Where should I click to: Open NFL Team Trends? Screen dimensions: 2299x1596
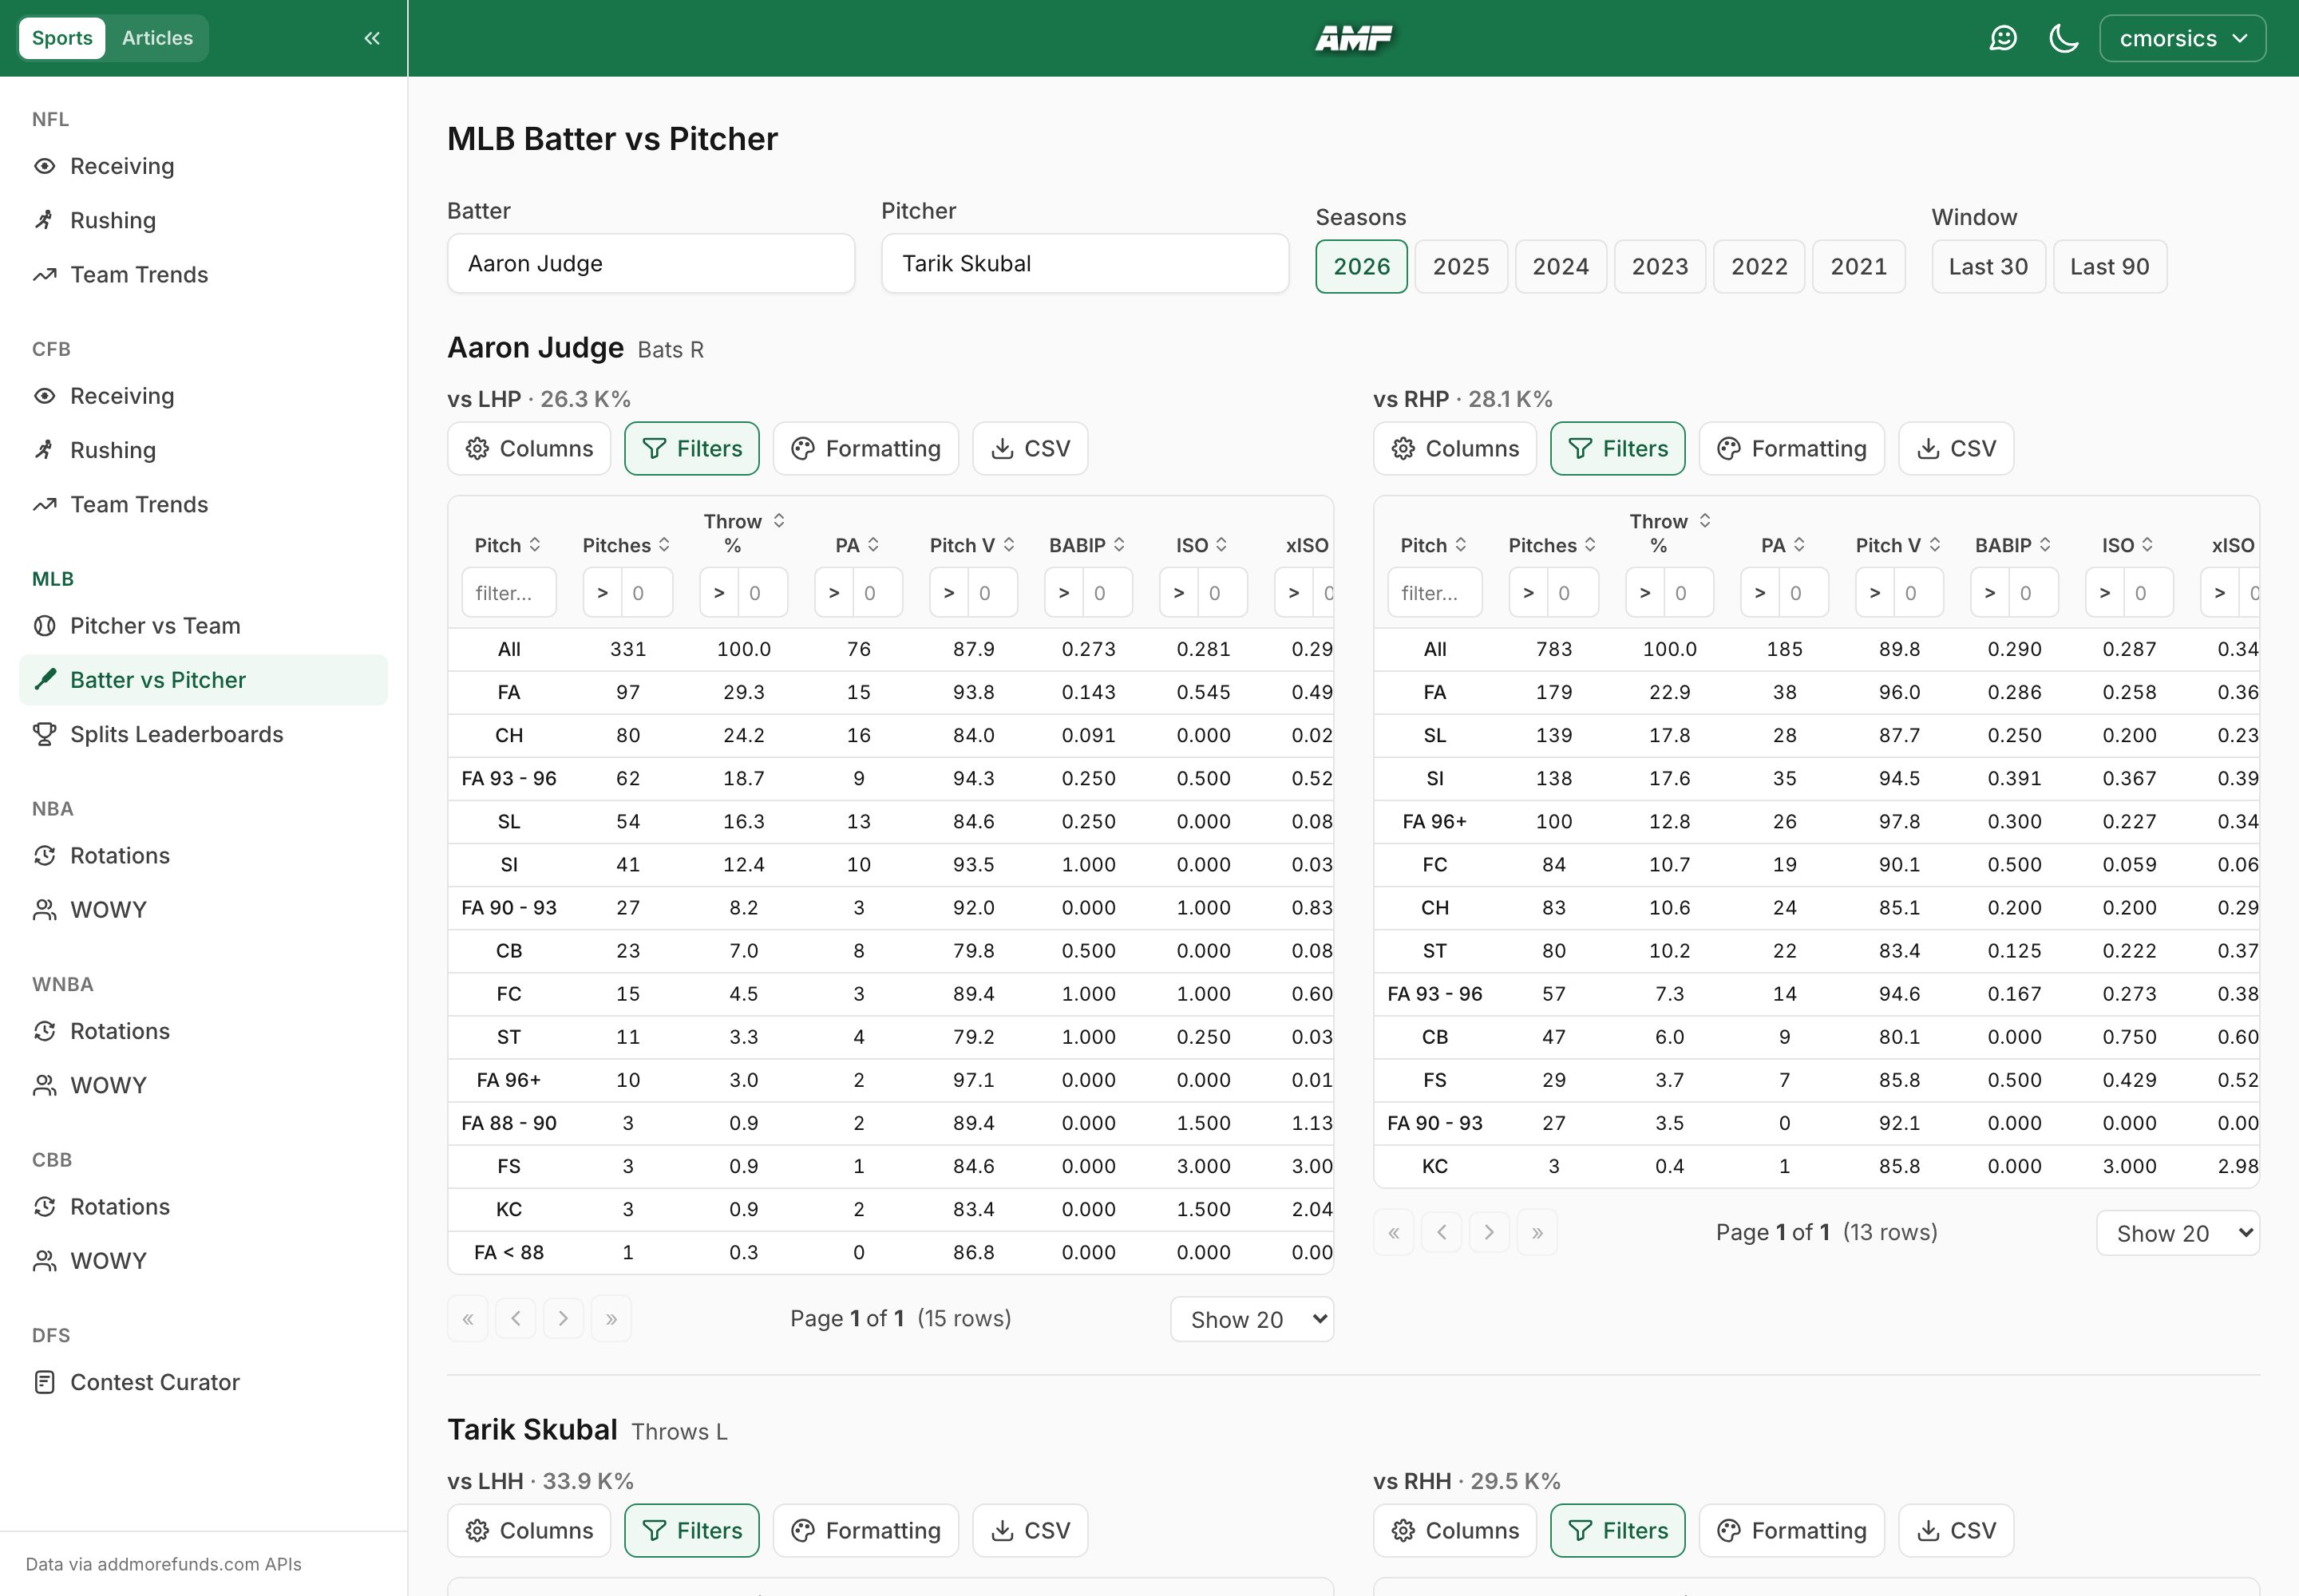click(x=139, y=274)
